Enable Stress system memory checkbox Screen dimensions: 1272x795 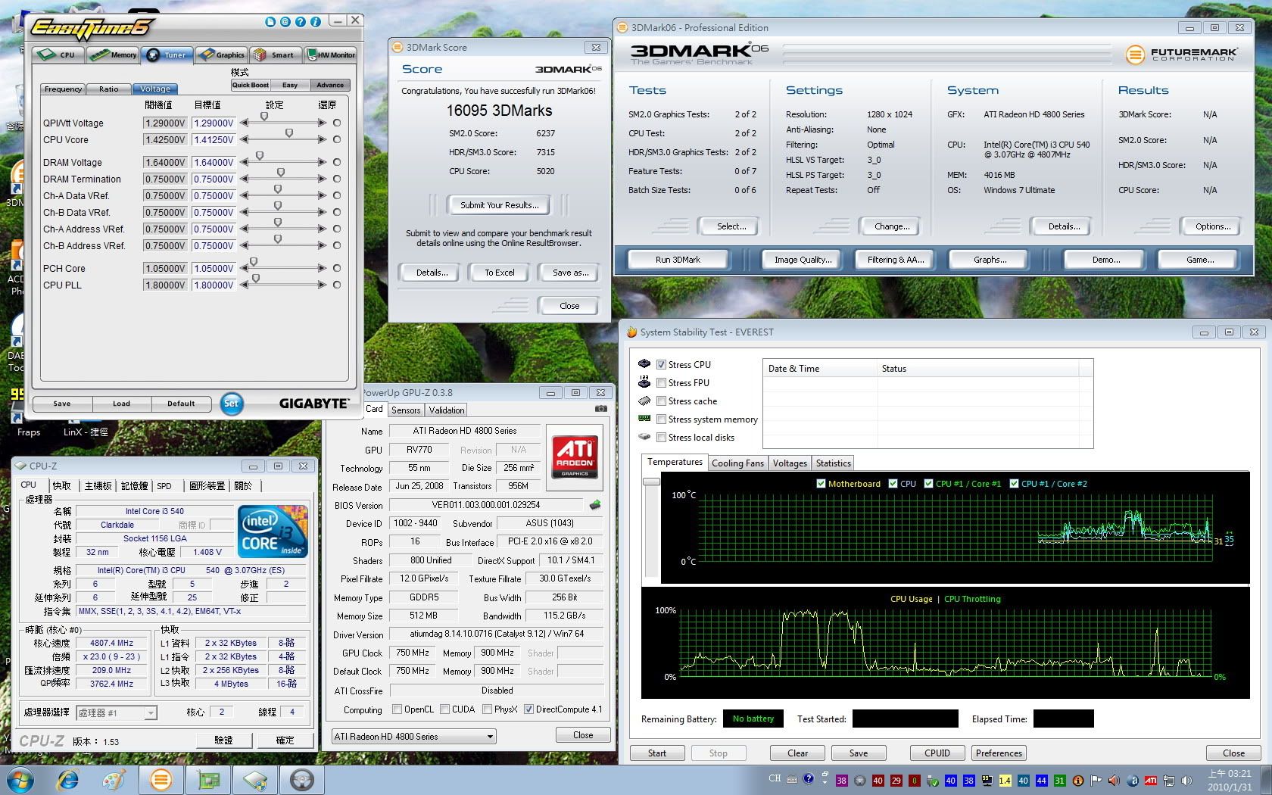(x=661, y=419)
